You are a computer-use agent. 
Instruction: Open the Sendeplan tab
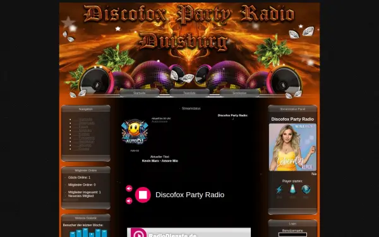239,93
